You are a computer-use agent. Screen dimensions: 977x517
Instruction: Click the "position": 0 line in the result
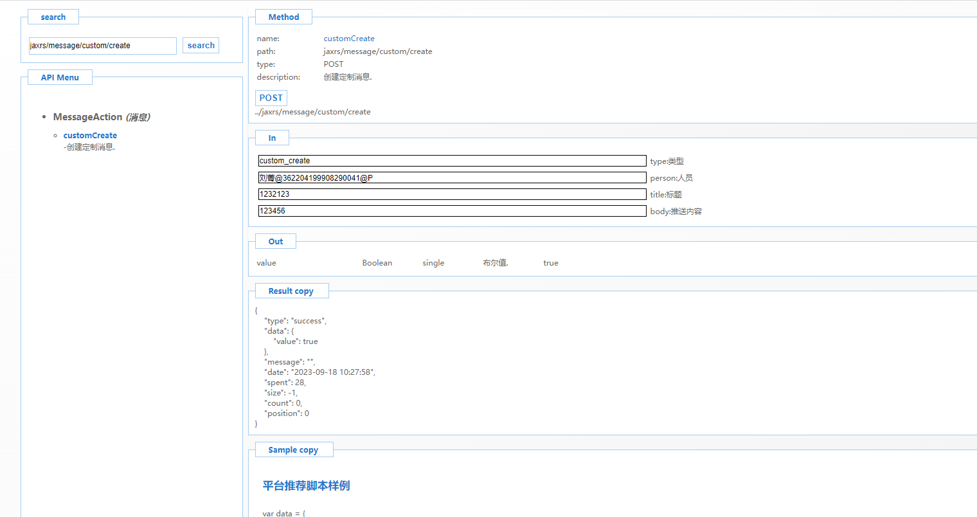click(x=287, y=413)
